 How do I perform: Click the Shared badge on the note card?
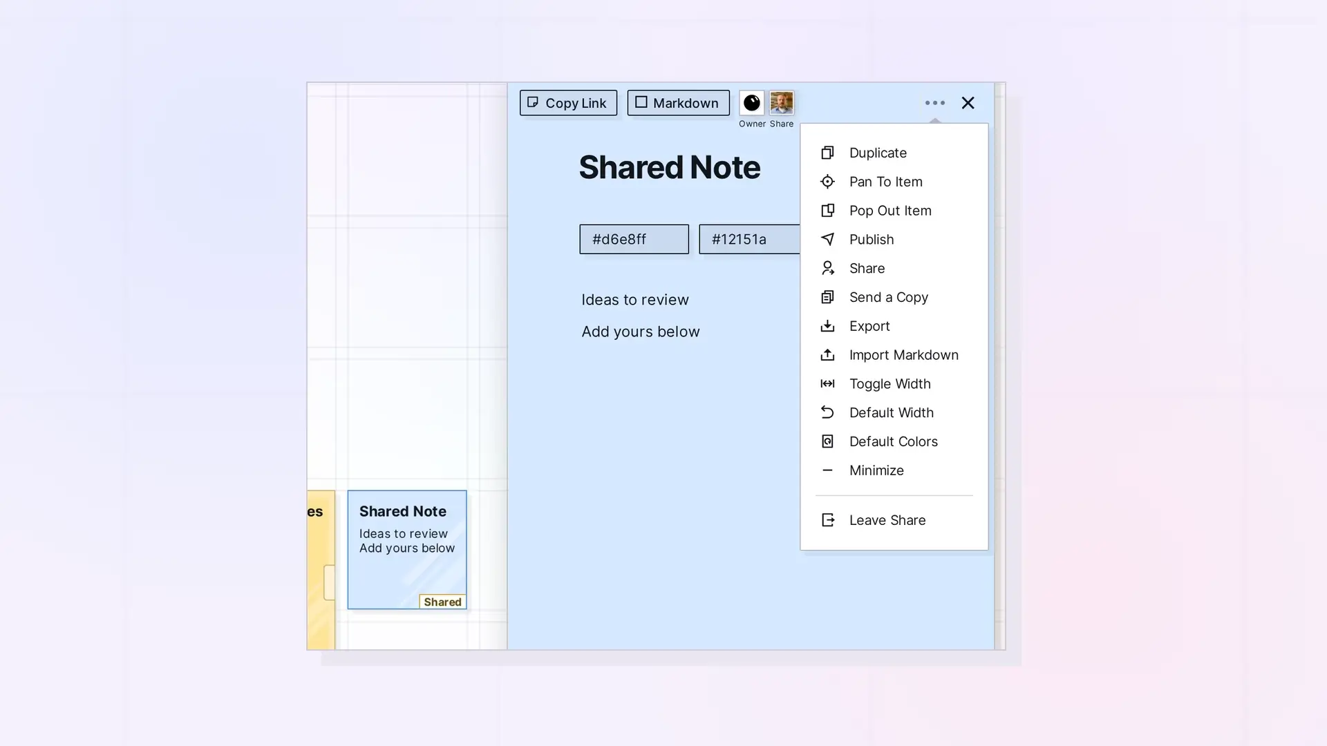point(442,602)
